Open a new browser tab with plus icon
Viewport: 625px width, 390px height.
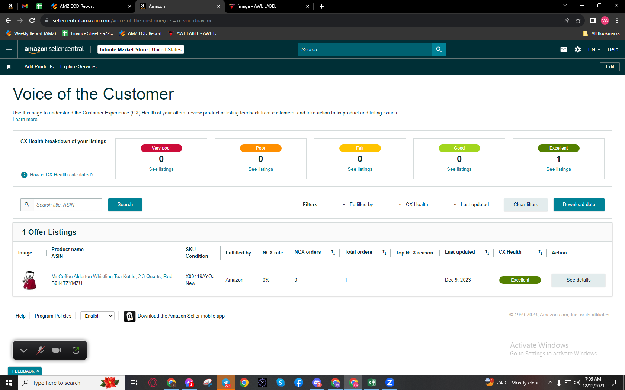(322, 6)
